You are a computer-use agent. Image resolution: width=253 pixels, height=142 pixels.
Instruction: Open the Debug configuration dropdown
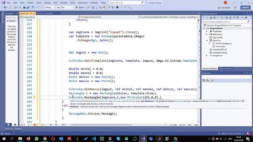[x=49, y=7]
